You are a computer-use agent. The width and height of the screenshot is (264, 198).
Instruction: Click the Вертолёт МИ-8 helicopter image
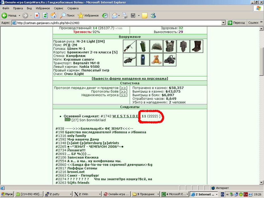(x=129, y=60)
